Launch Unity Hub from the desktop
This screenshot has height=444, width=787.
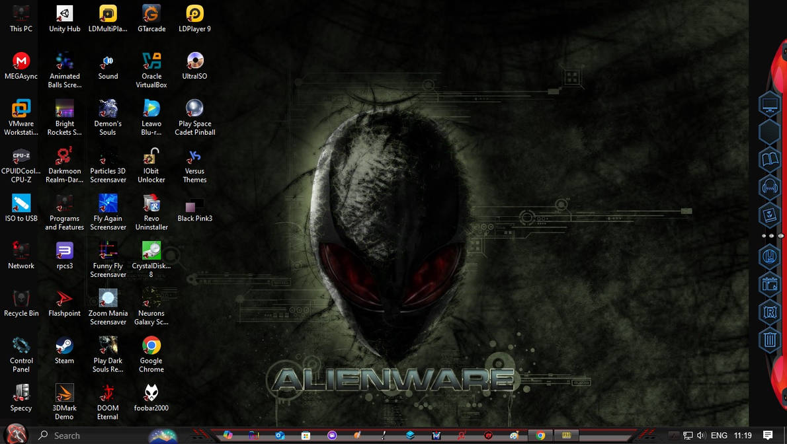(x=64, y=19)
